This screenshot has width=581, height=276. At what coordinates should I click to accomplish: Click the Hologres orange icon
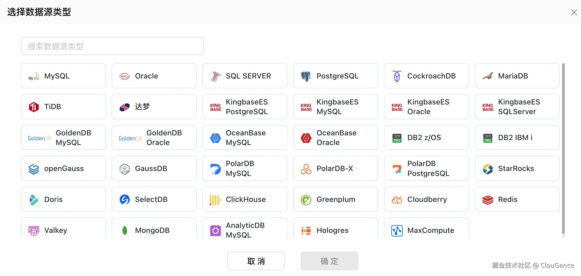(x=306, y=231)
